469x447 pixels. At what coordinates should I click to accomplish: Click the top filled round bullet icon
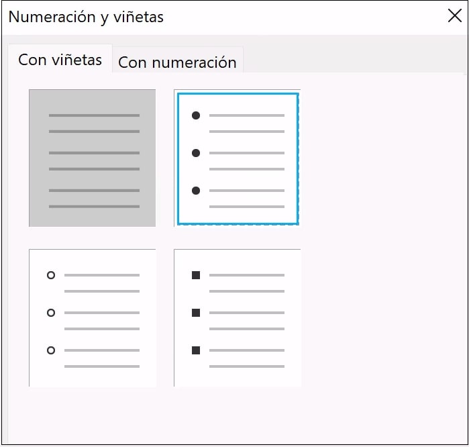coord(196,115)
